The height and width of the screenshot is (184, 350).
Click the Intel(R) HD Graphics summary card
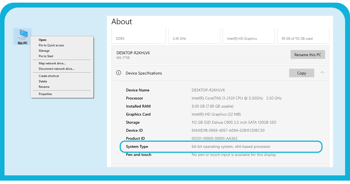tap(248, 36)
